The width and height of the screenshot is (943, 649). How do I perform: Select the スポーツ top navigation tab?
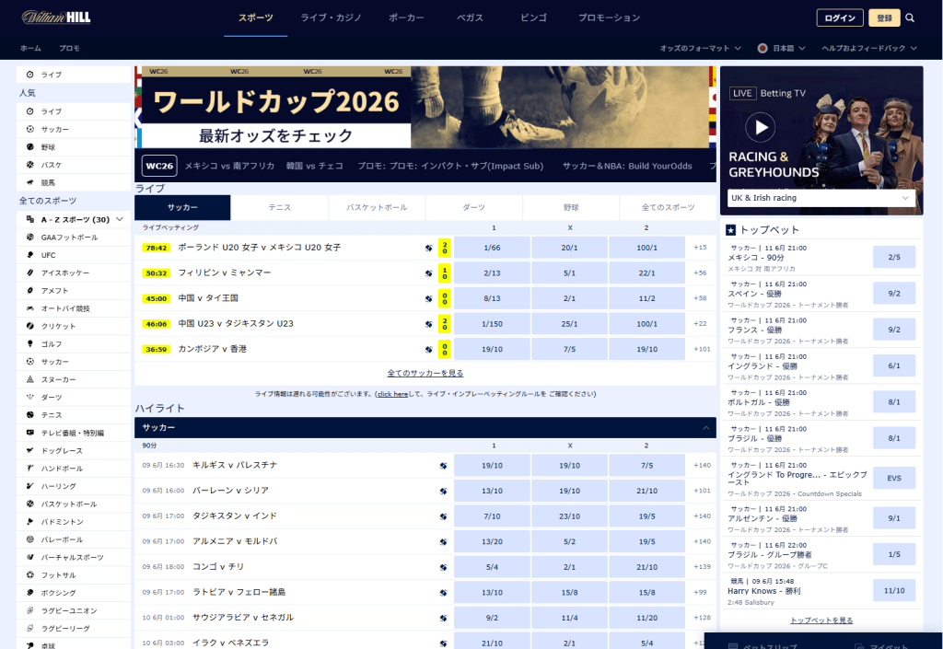click(x=256, y=18)
